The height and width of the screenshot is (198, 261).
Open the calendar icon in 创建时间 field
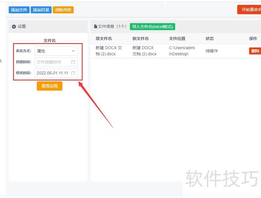[73, 62]
